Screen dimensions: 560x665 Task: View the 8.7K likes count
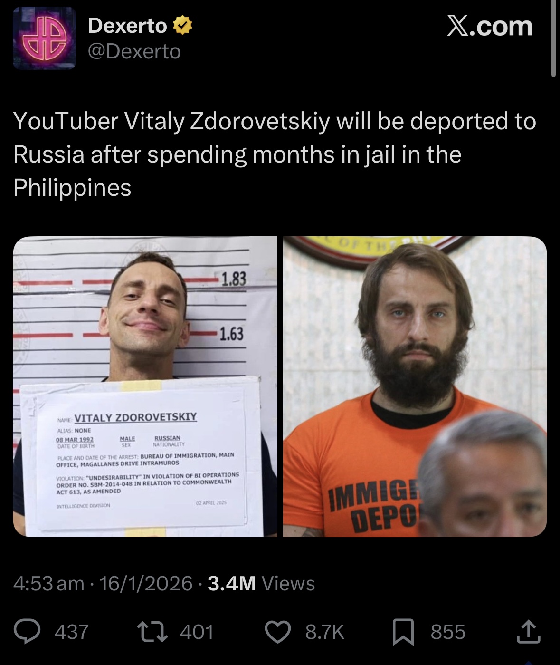tap(325, 632)
